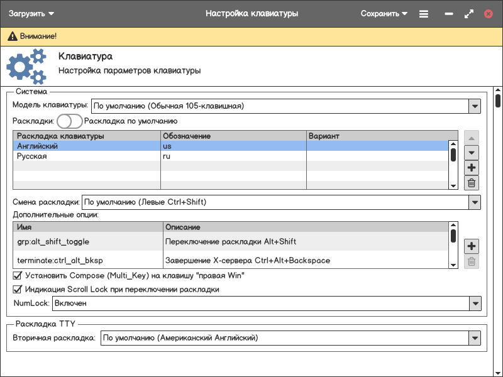
Task: Toggle the default layout switch
Action: (x=69, y=121)
